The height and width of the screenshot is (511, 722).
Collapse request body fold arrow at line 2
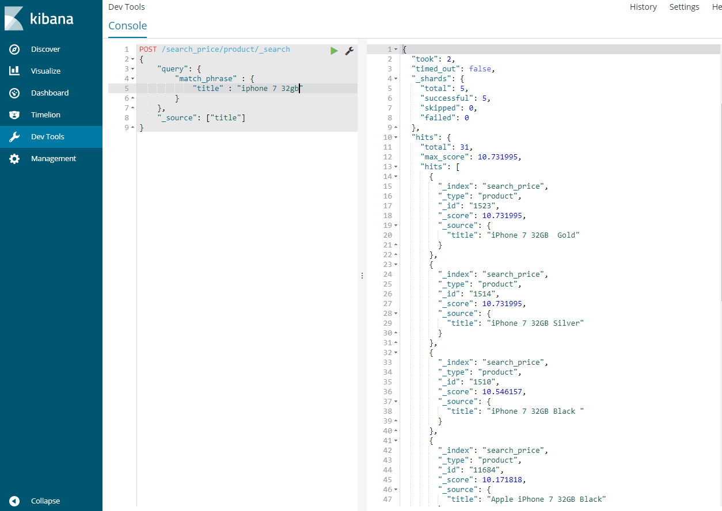pos(133,59)
